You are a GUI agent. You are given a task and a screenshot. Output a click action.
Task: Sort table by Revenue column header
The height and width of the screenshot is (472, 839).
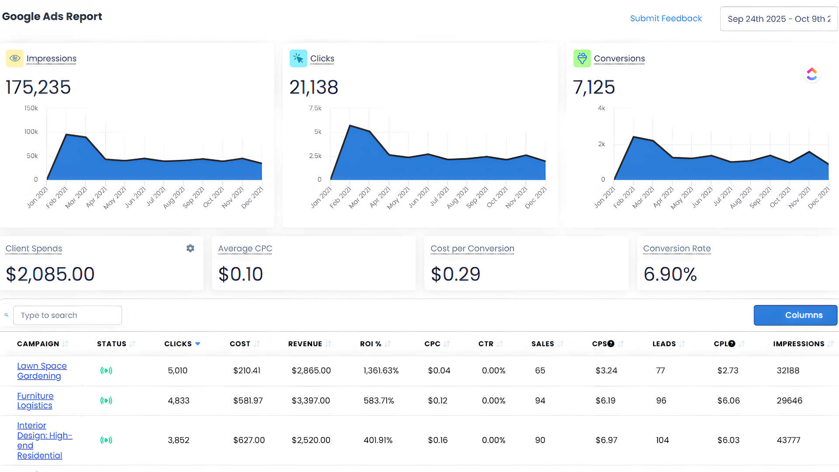[x=305, y=344]
